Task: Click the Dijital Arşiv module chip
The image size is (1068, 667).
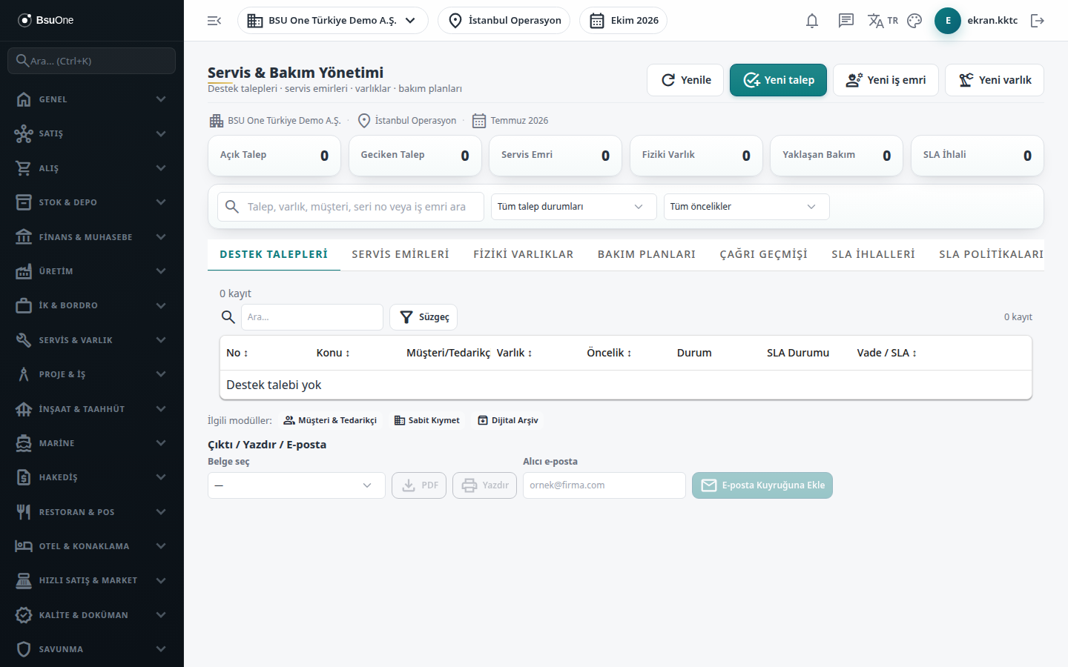Action: tap(508, 420)
